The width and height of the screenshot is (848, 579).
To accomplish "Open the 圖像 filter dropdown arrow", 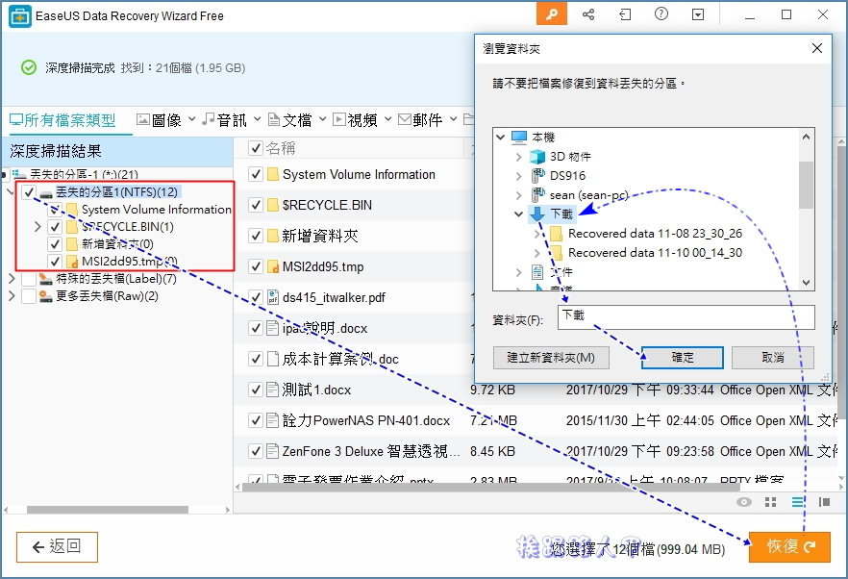I will point(192,119).
